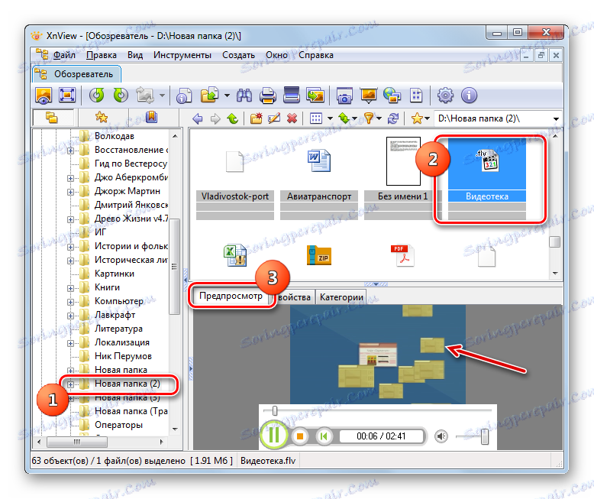Open the Batch convert icon
Image resolution: width=594 pixels, height=499 pixels.
[315, 96]
